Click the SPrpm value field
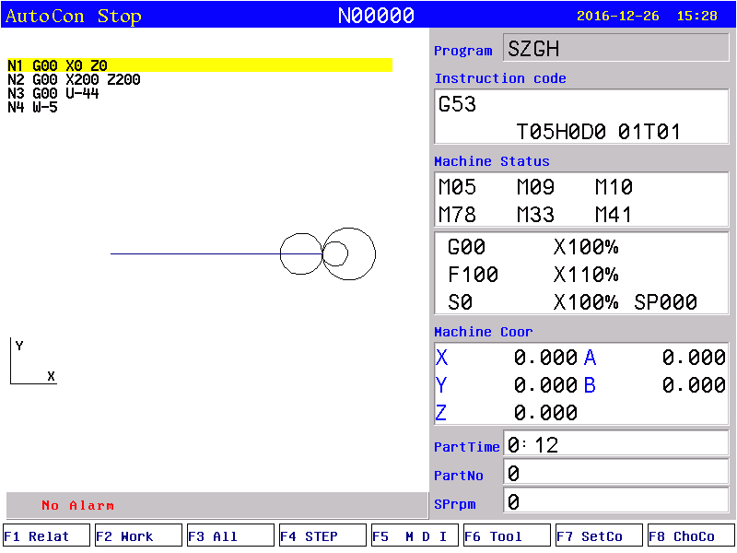 615,502
